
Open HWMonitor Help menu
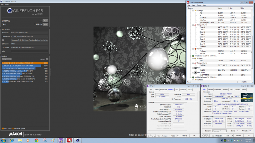pos(204,5)
